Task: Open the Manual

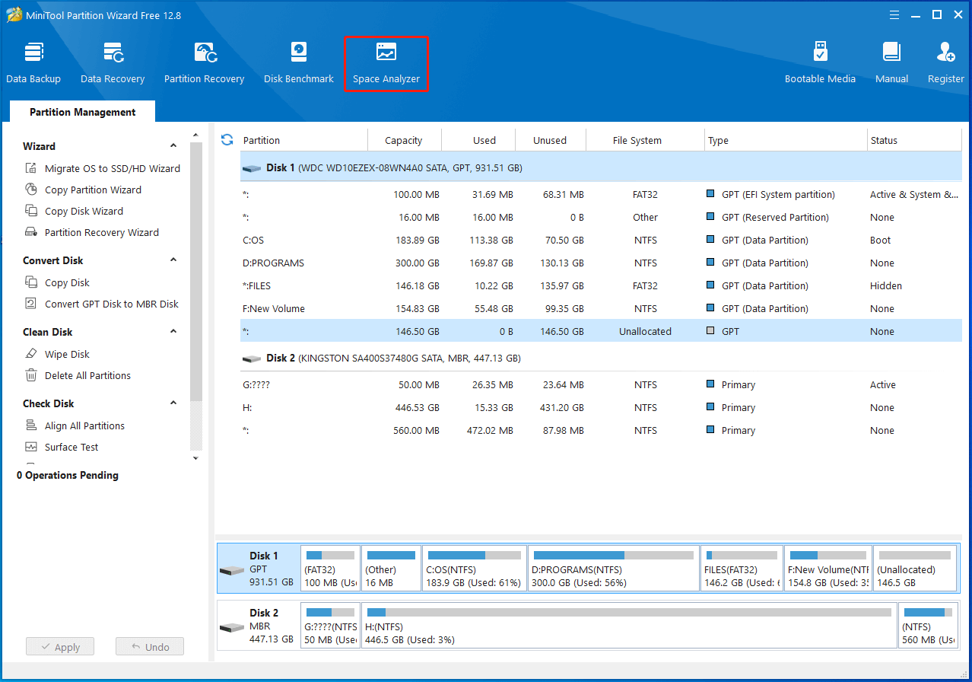Action: [x=891, y=61]
